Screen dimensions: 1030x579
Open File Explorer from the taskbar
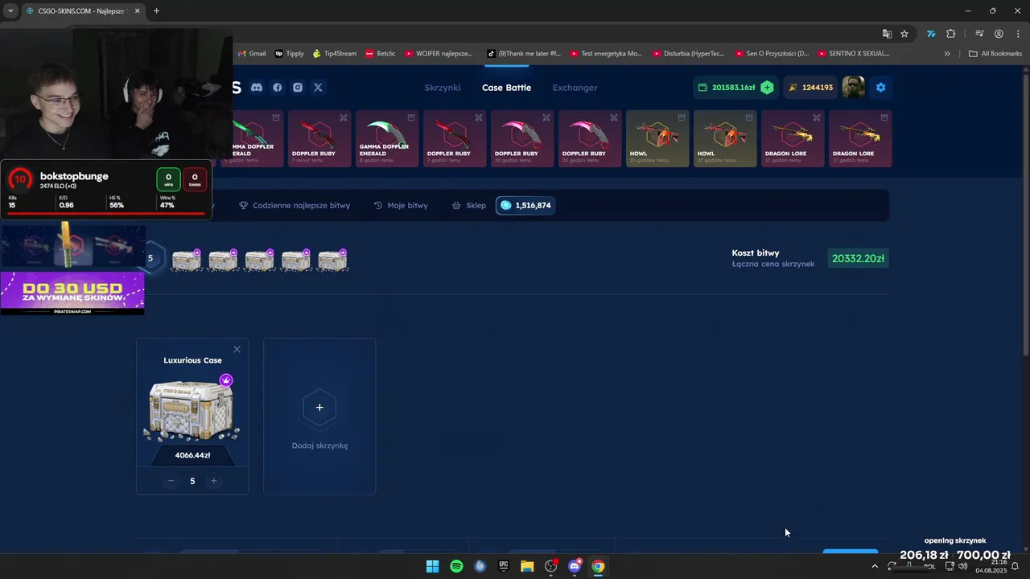(x=527, y=566)
